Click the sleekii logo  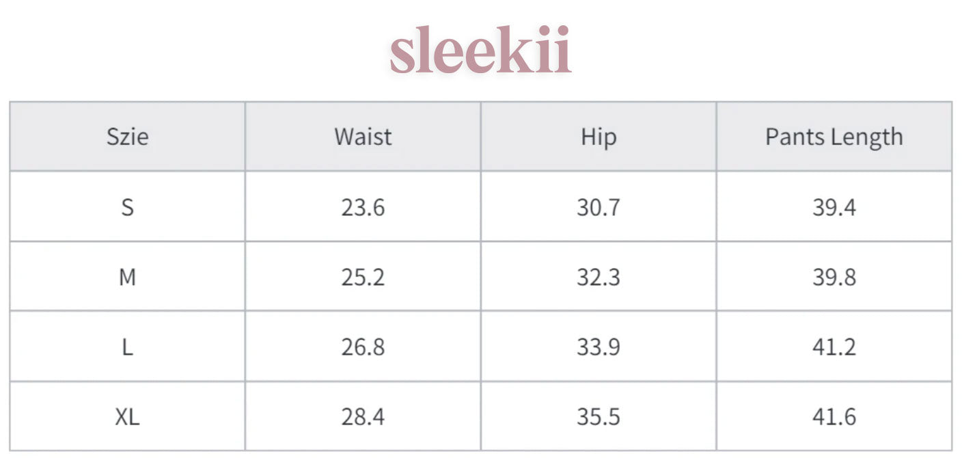click(480, 51)
